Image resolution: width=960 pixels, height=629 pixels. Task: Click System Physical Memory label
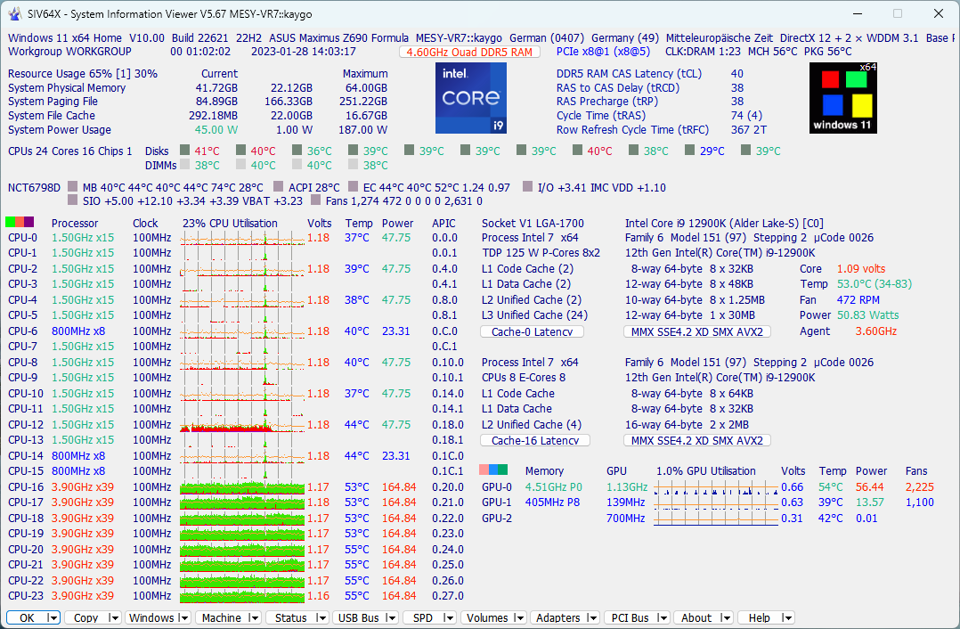click(67, 87)
